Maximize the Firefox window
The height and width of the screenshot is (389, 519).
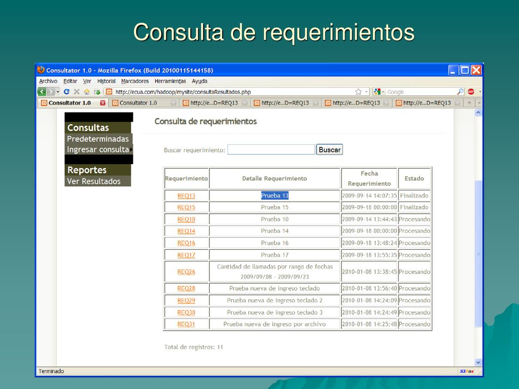(465, 70)
